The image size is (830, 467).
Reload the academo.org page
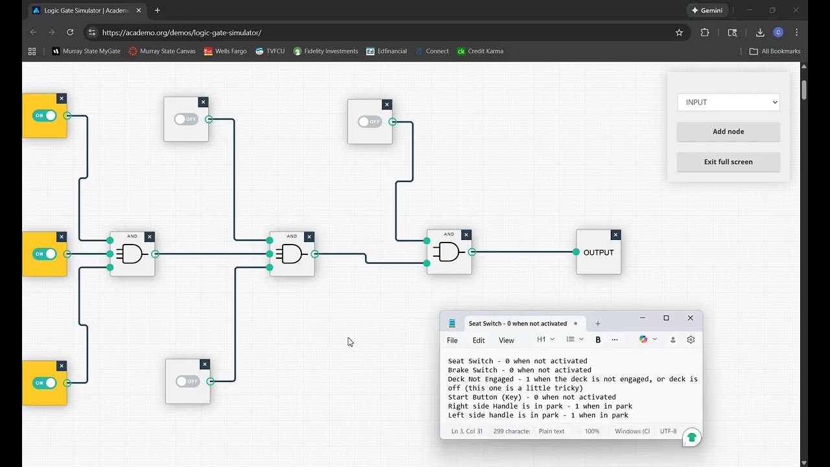[70, 32]
